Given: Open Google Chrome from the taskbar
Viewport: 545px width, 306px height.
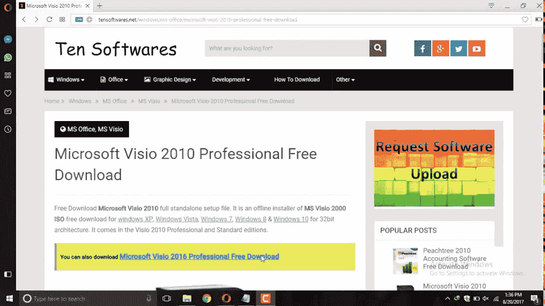Looking at the screenshot, I should pos(207,298).
